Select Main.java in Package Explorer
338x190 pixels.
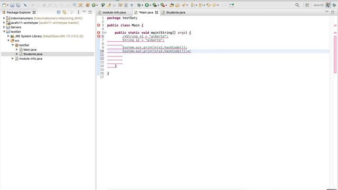[x=30, y=50]
